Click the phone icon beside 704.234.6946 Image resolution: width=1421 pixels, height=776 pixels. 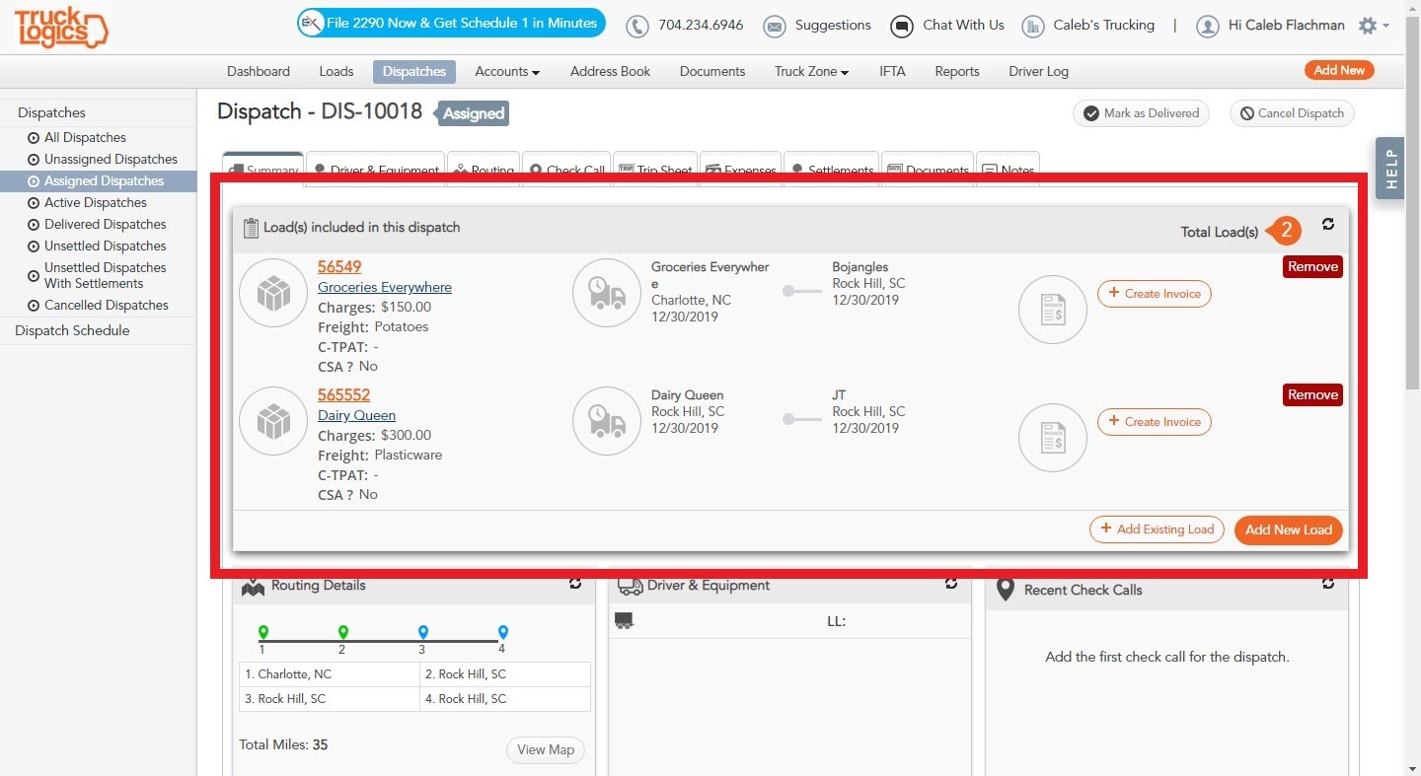(637, 27)
